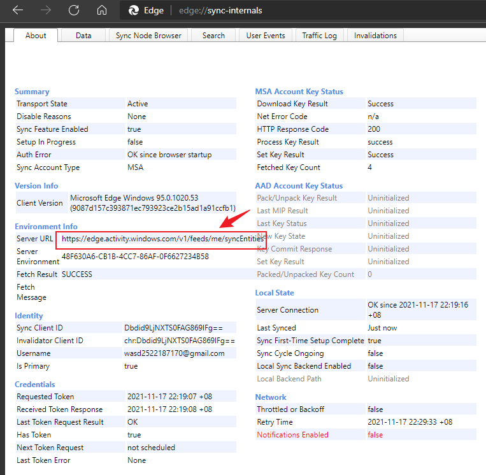Screen dimensions: 486x475
Task: Click the Local State heading
Action: 275,293
